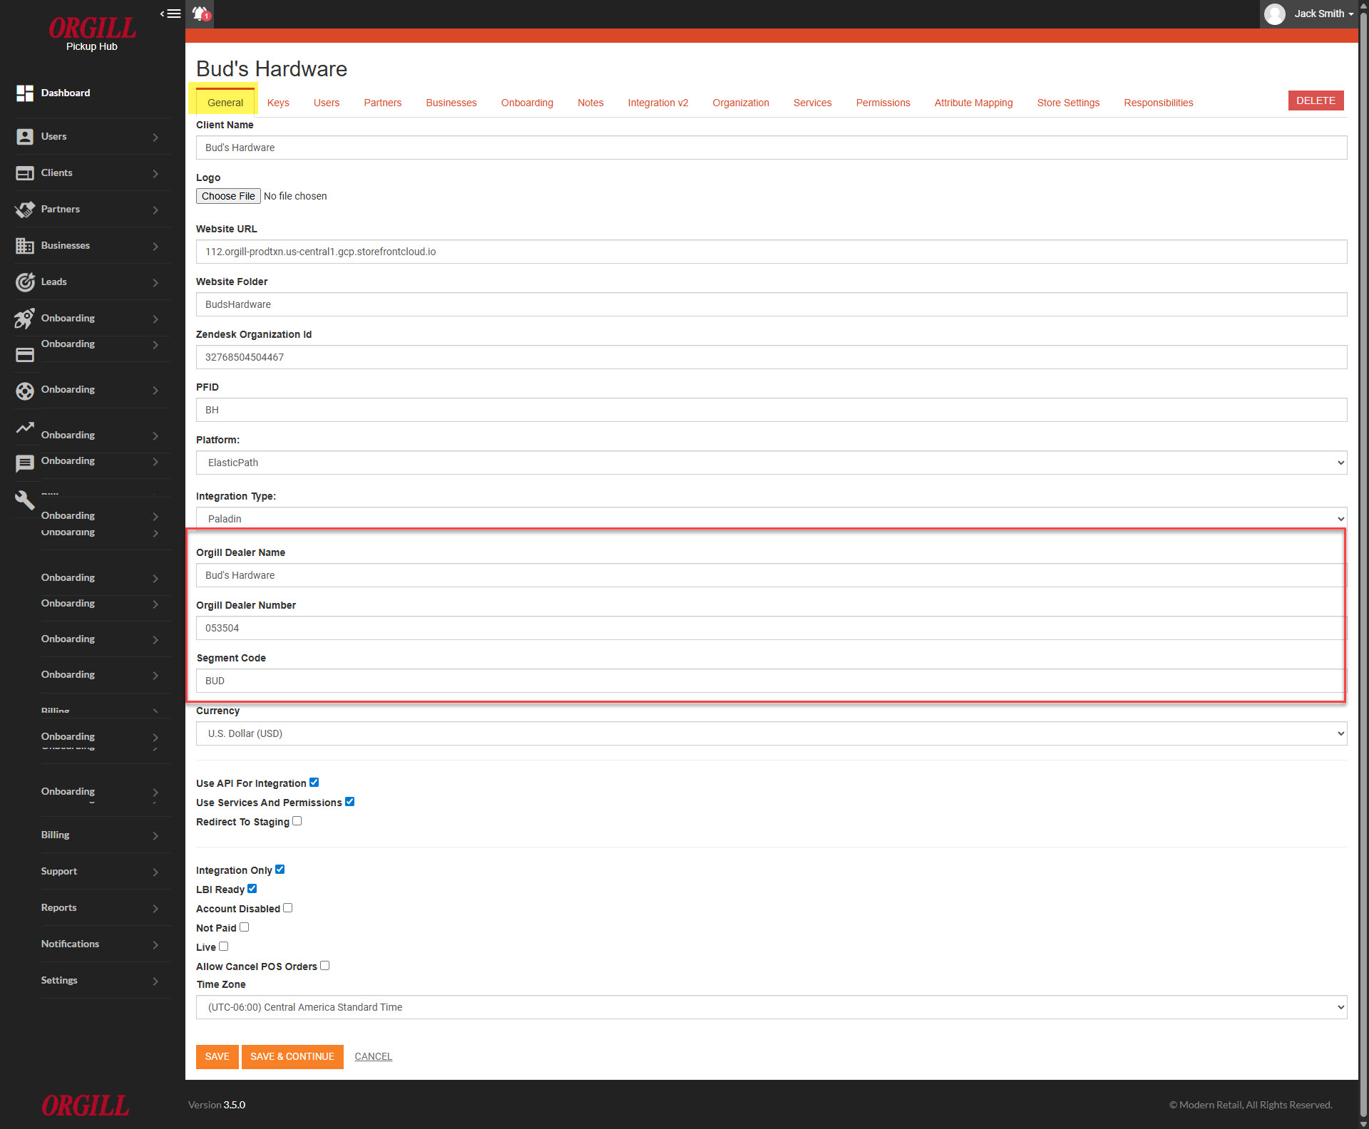Check the Account Disabled checkbox
Image resolution: width=1369 pixels, height=1129 pixels.
pyautogui.click(x=288, y=908)
